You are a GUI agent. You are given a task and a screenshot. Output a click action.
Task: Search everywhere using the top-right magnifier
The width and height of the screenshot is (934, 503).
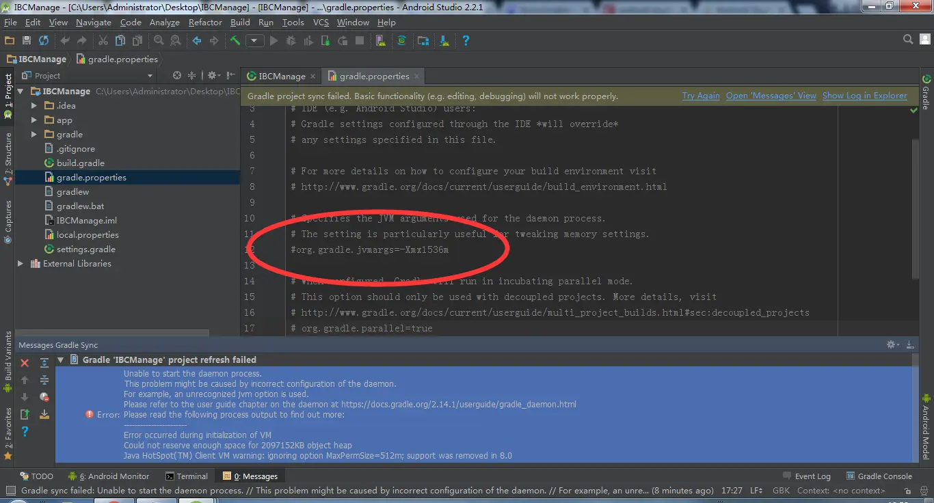pyautogui.click(x=909, y=40)
